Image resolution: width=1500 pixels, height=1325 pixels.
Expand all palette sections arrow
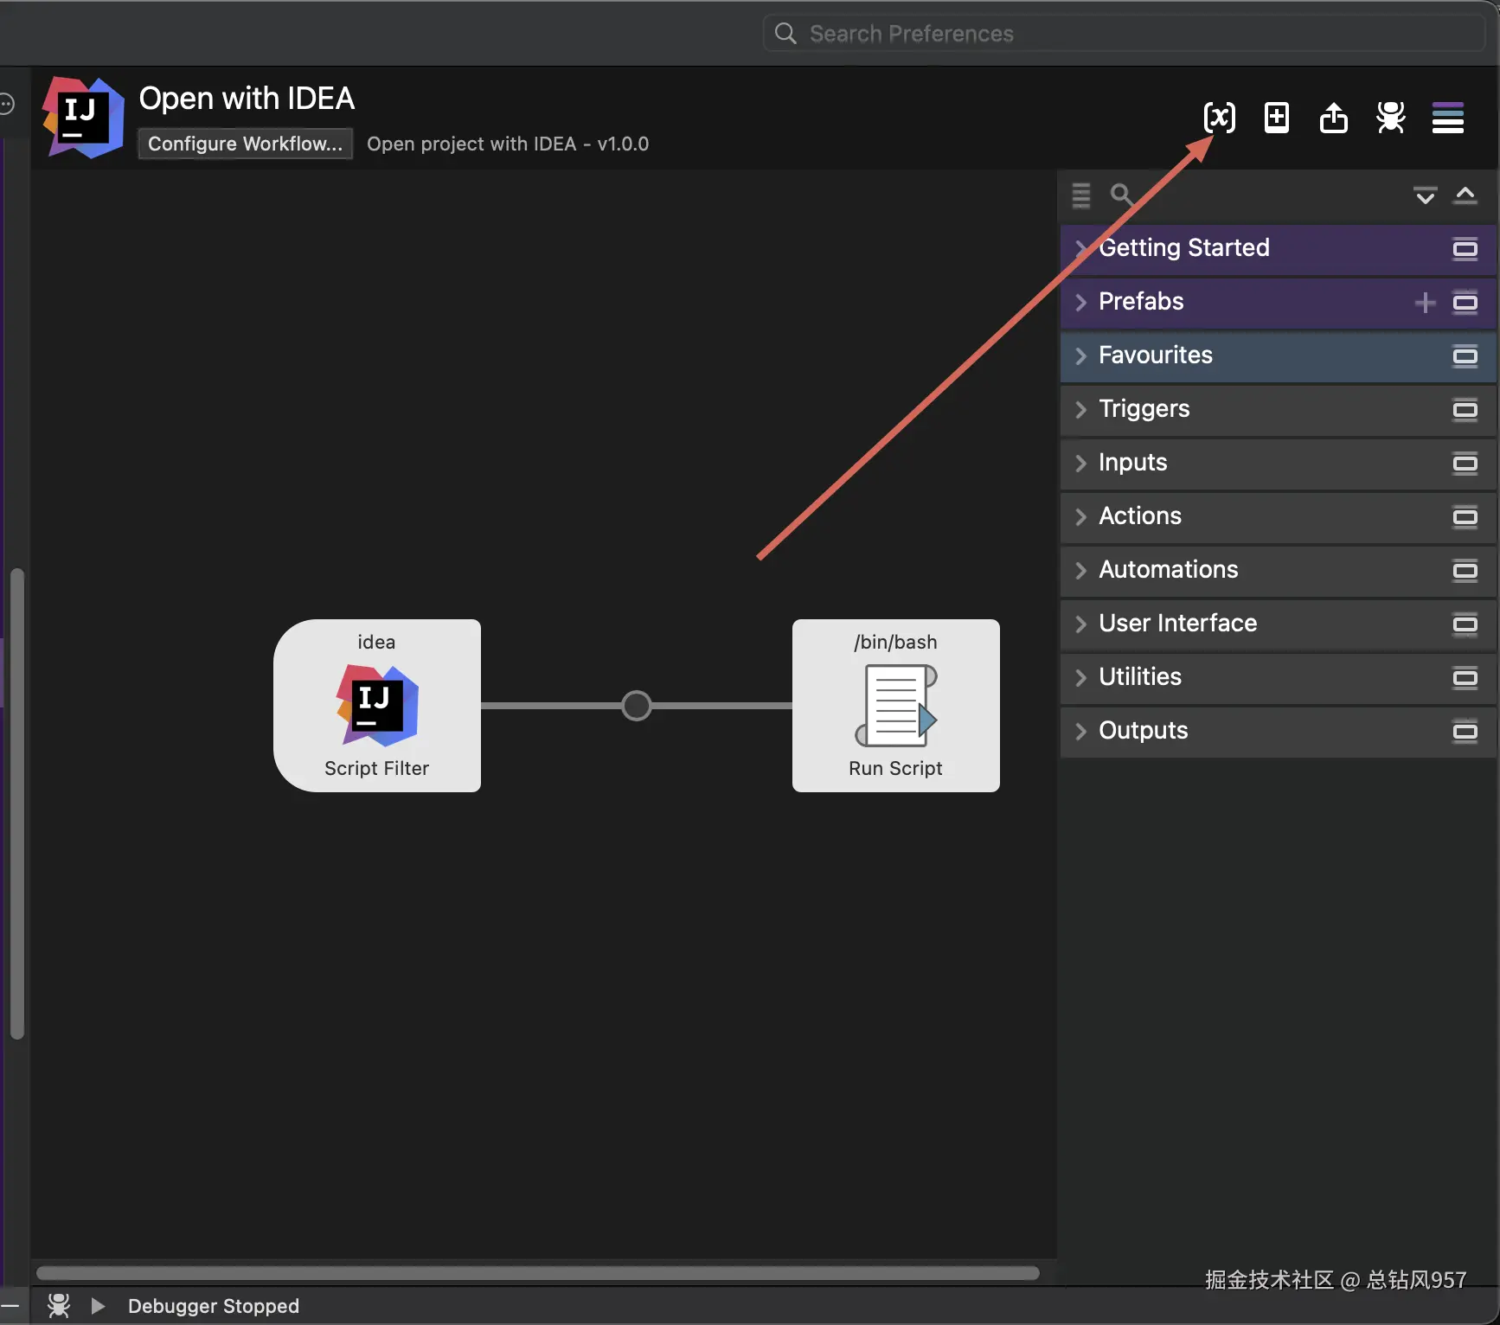pyautogui.click(x=1425, y=195)
